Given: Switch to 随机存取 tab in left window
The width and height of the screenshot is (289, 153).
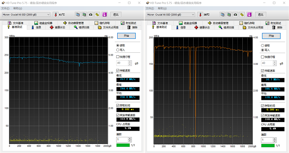Looking at the screenshot, I should click(102, 23).
